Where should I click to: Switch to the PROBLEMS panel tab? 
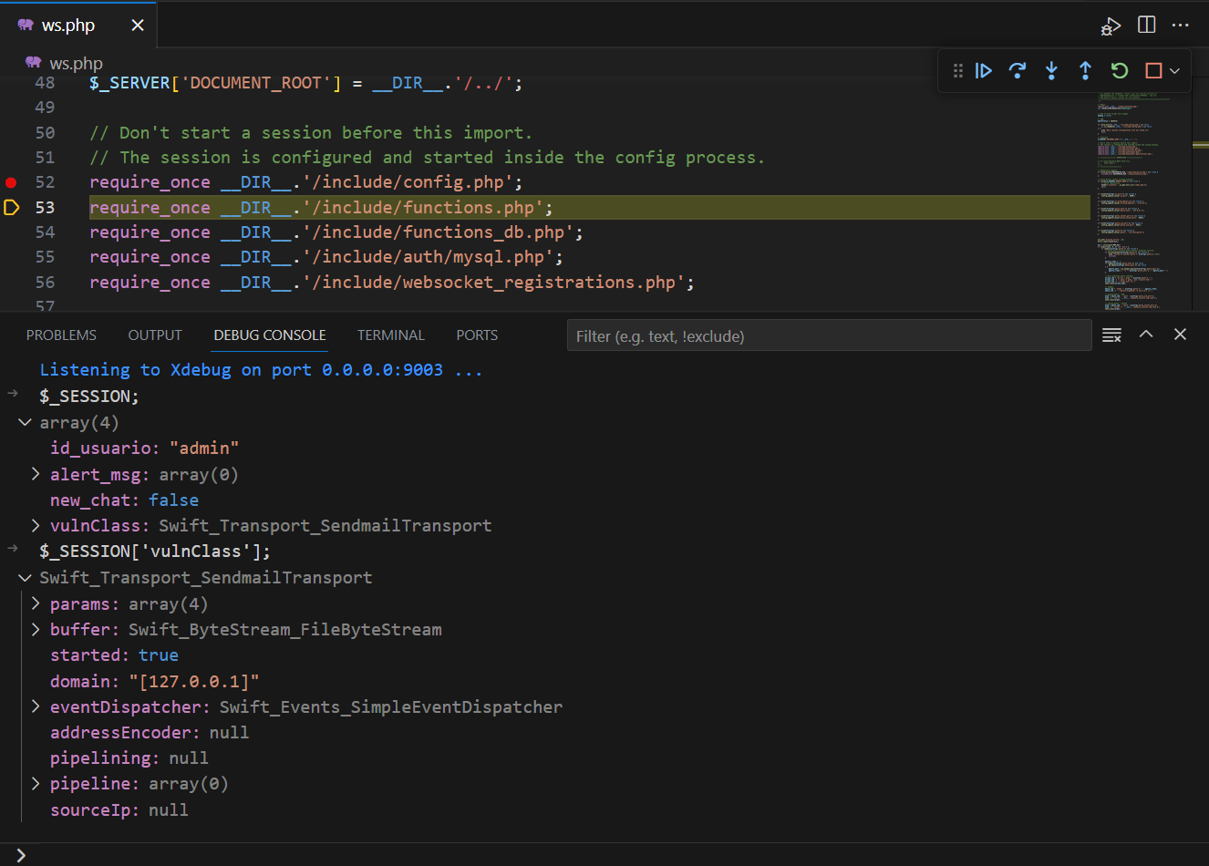pos(61,335)
